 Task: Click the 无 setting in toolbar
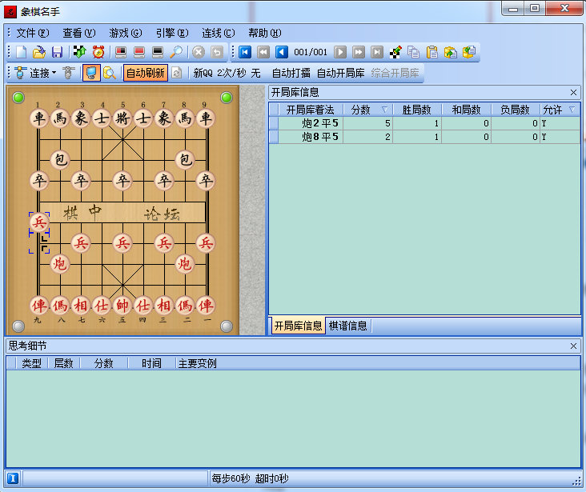pos(255,73)
